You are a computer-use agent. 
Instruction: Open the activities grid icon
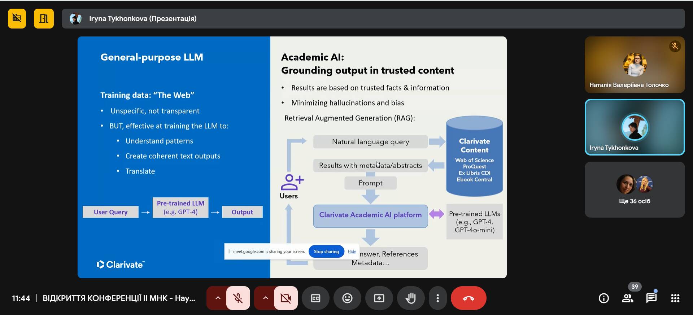coord(675,298)
